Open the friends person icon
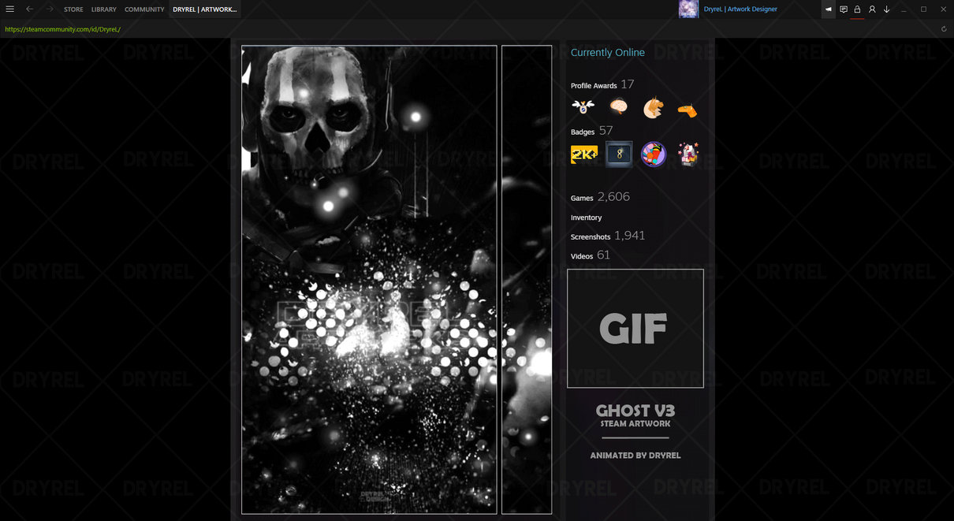The height and width of the screenshot is (521, 954). click(x=872, y=9)
